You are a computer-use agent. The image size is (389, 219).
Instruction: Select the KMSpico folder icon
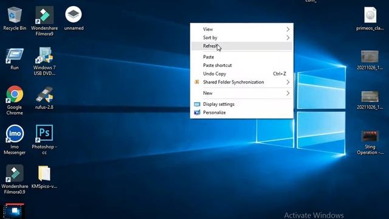click(x=44, y=173)
